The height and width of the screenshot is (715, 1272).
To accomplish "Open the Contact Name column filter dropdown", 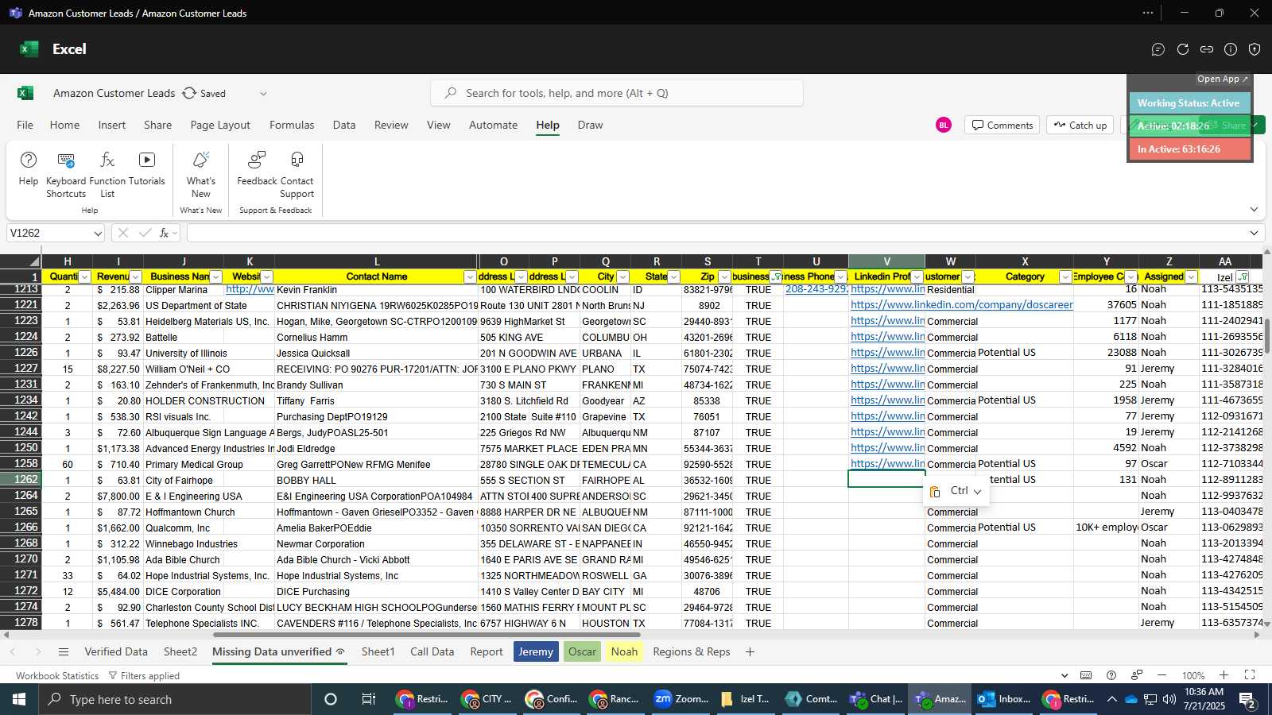I will pyautogui.click(x=470, y=276).
